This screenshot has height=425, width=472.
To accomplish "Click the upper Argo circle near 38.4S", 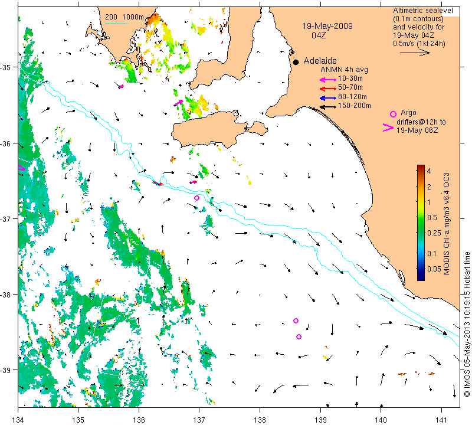I will [296, 321].
